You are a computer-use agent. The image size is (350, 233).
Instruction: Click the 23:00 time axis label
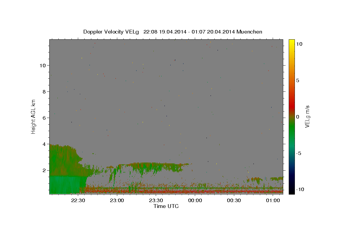click(x=117, y=201)
